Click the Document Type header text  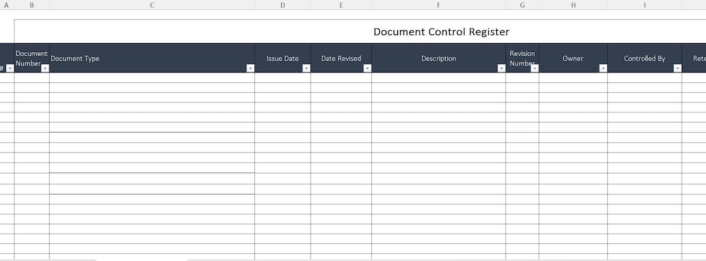75,59
